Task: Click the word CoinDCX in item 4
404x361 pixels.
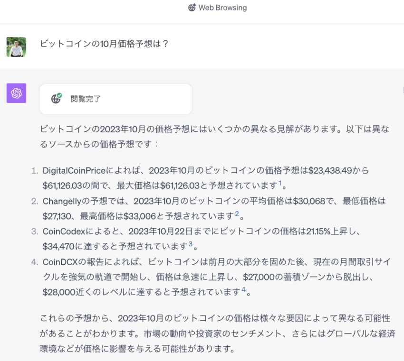Action: point(60,262)
